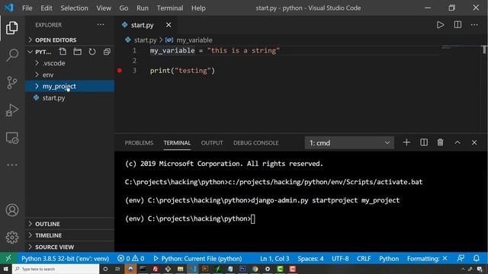Switch to the Output panel tab

(212, 143)
